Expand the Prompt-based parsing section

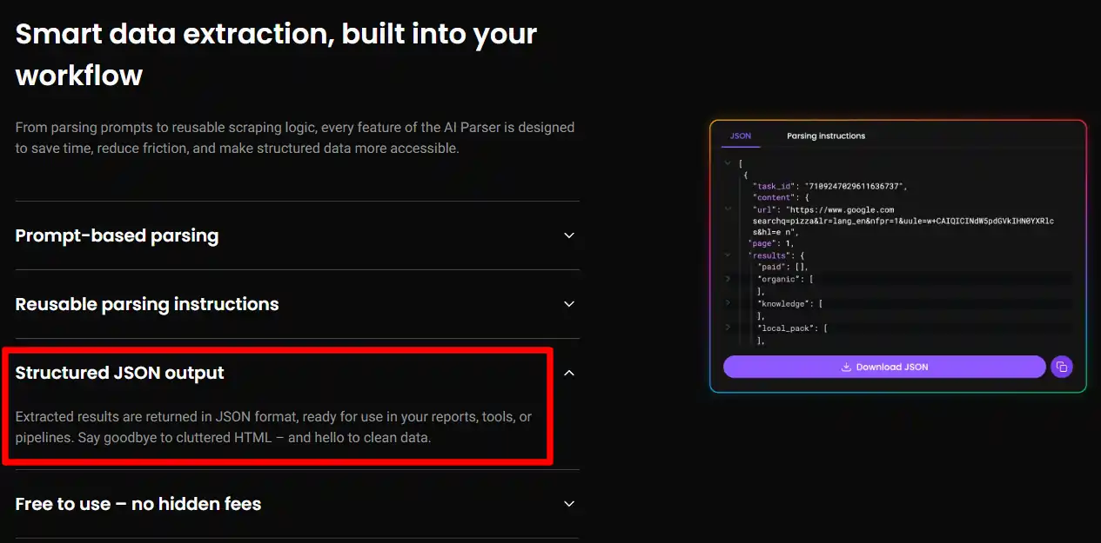coord(568,235)
